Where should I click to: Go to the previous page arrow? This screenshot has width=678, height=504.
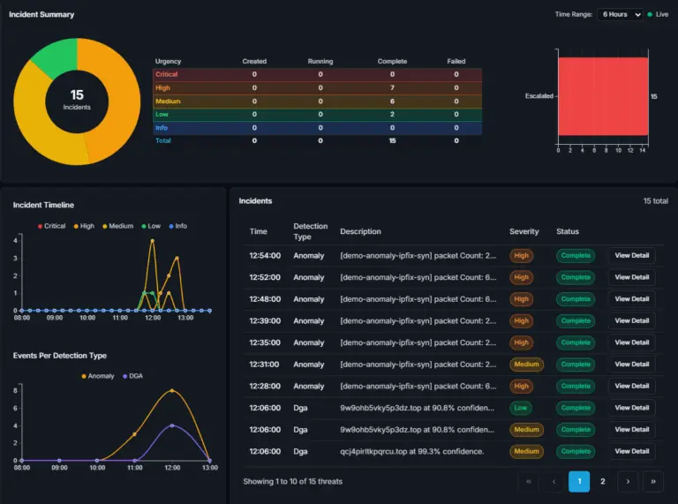click(x=554, y=481)
